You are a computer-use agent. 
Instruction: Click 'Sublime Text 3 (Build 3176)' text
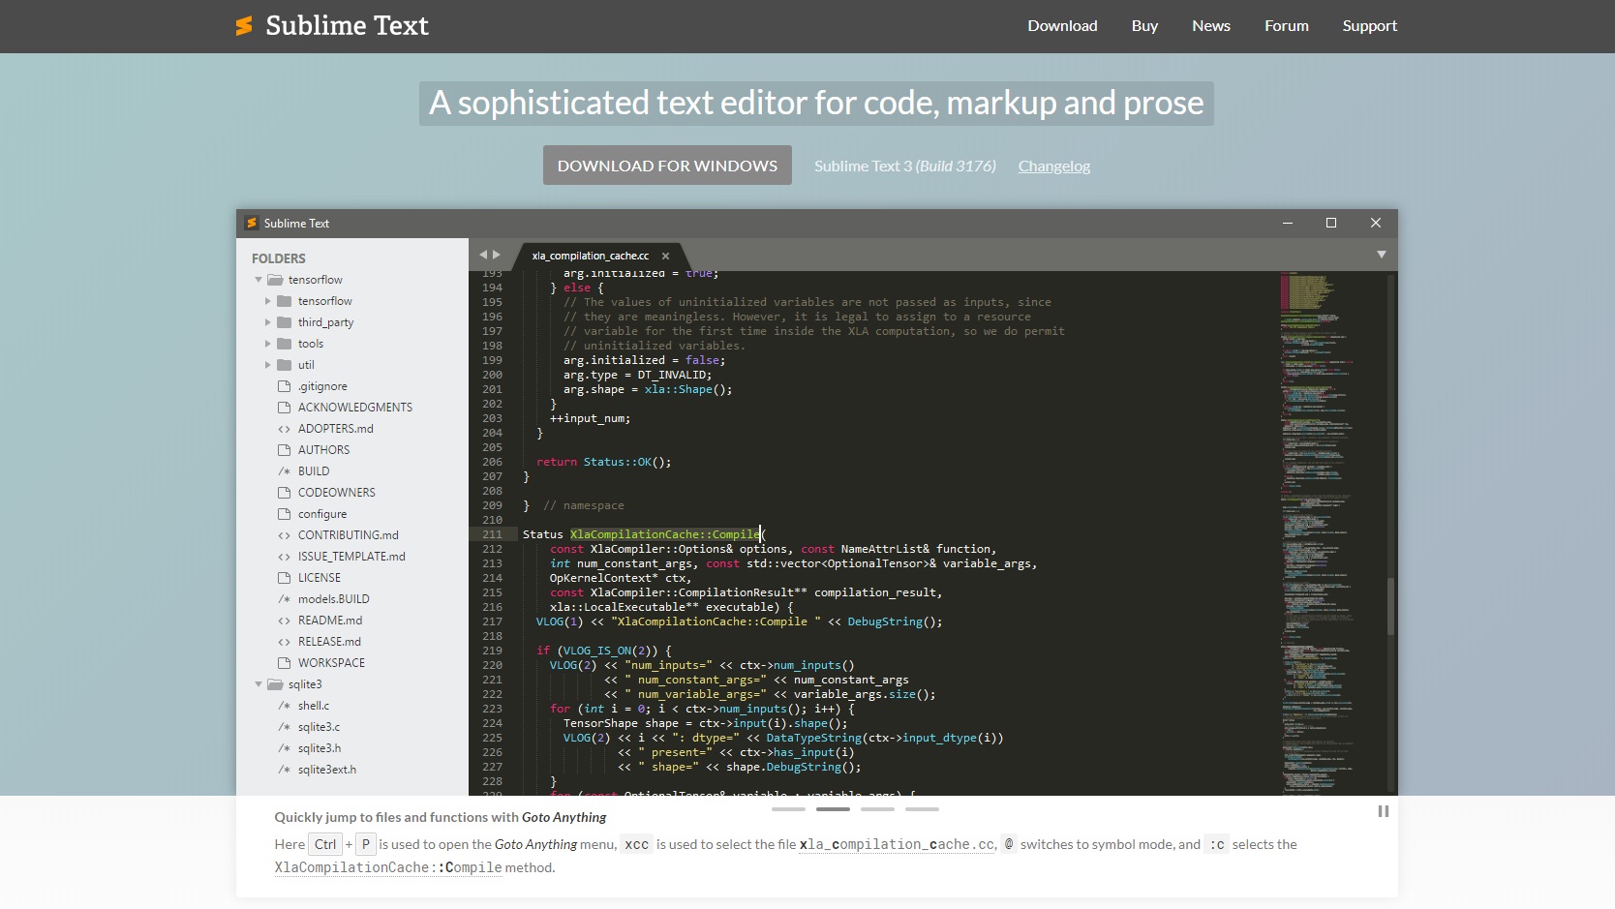(904, 167)
